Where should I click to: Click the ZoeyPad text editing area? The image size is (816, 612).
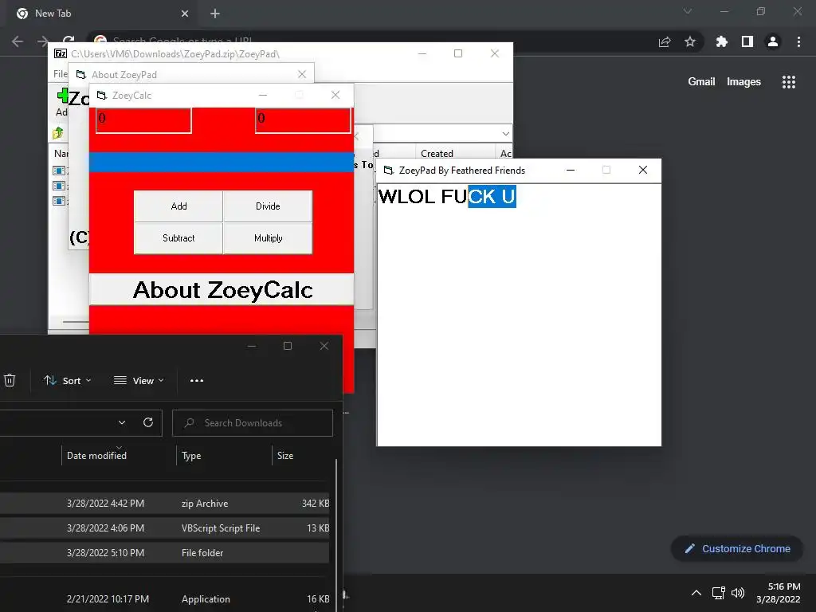(519, 314)
